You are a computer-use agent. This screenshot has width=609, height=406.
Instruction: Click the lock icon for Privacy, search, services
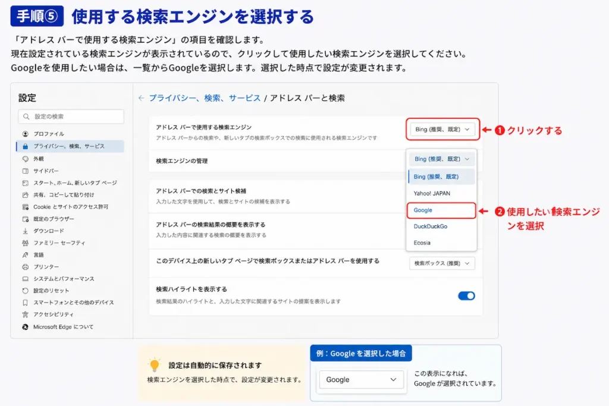coord(25,146)
